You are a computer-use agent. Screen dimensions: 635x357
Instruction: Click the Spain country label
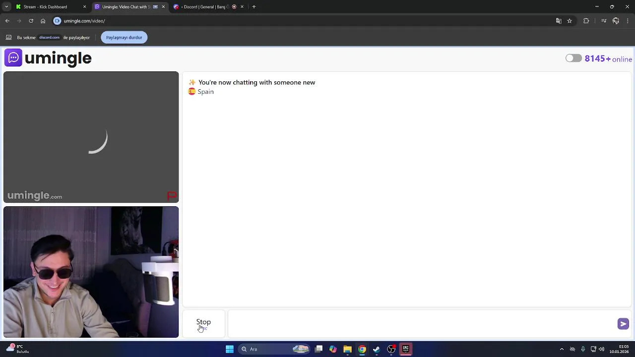coord(205,92)
